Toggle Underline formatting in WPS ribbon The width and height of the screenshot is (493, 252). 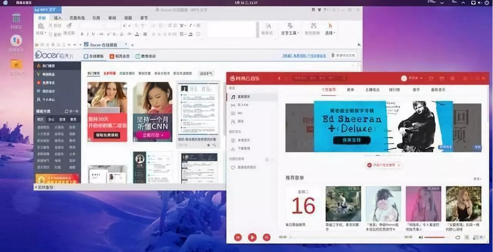click(x=93, y=34)
